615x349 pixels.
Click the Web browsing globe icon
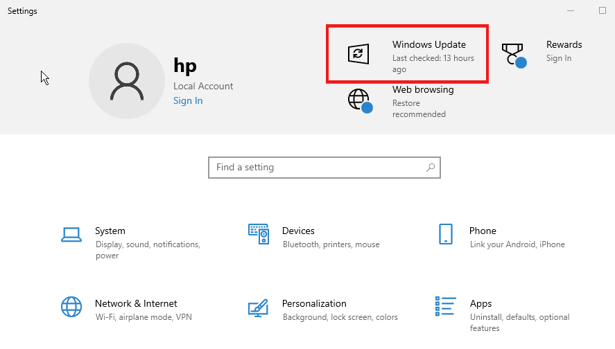pyautogui.click(x=358, y=100)
